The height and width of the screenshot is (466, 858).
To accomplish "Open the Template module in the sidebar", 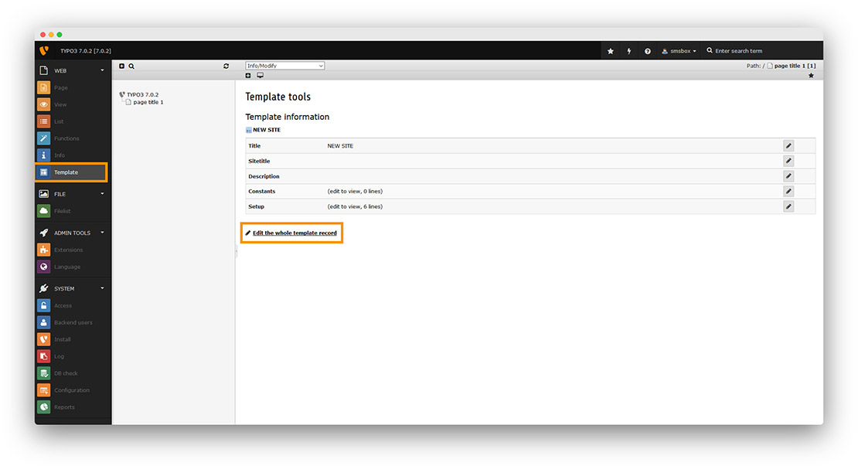I will pos(71,172).
